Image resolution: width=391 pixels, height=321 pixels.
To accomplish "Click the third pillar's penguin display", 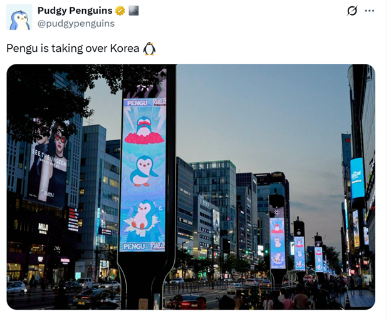I will pos(300,253).
